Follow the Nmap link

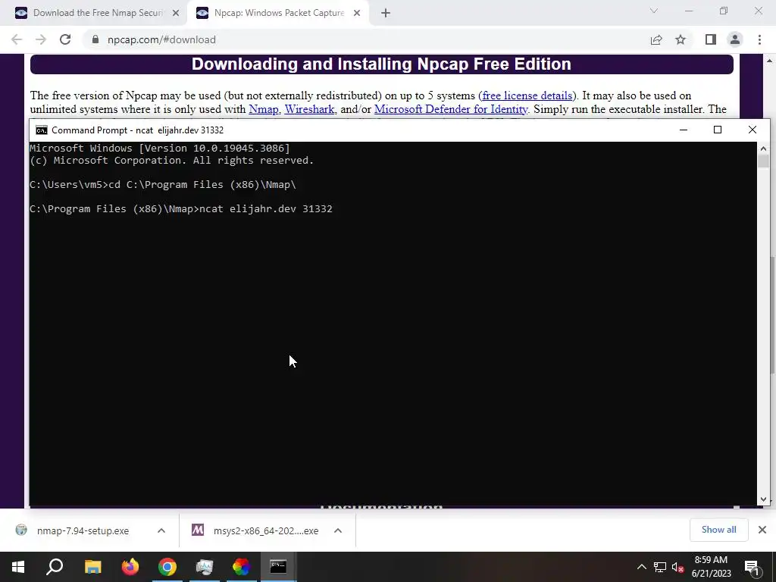coord(263,109)
